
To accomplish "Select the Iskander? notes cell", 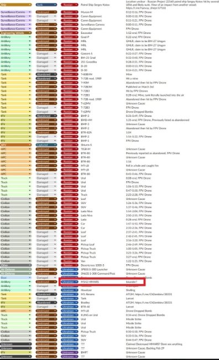I will click(x=132, y=282).
